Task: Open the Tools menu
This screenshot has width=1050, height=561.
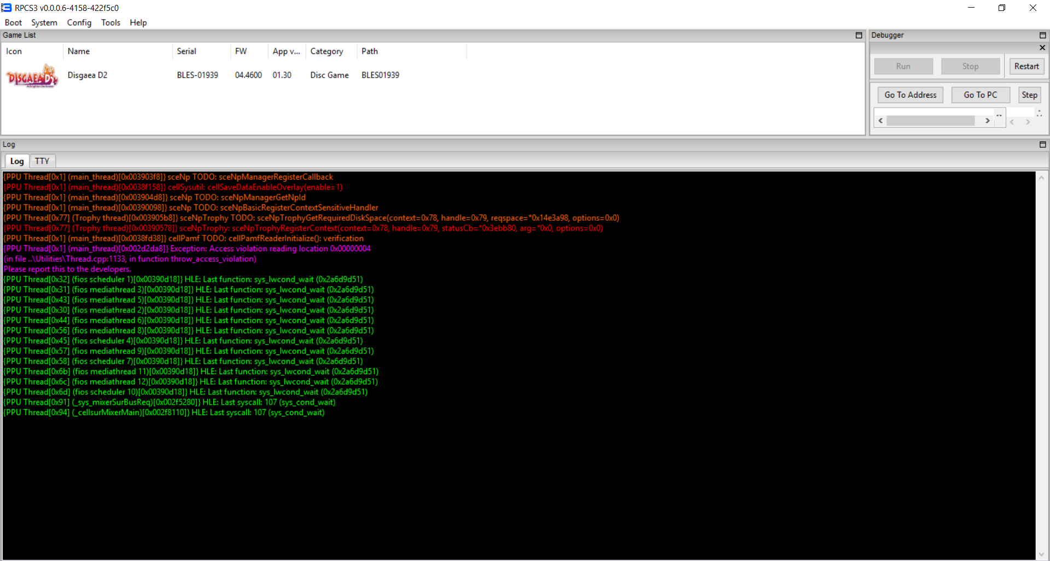Action: (110, 22)
